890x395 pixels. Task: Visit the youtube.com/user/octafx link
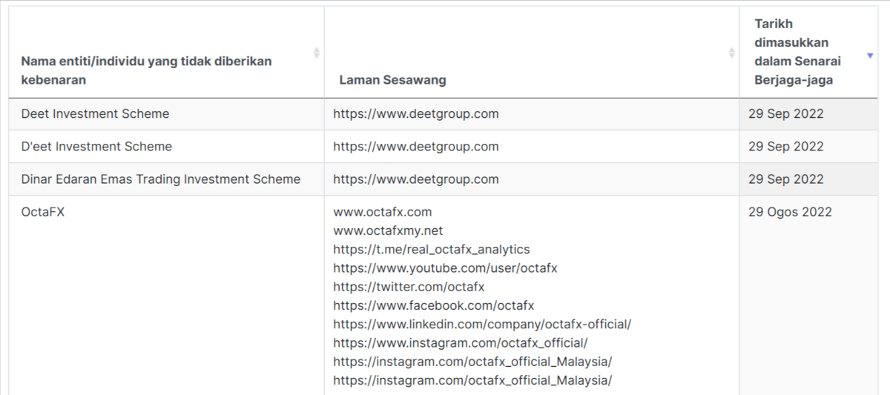coord(445,268)
